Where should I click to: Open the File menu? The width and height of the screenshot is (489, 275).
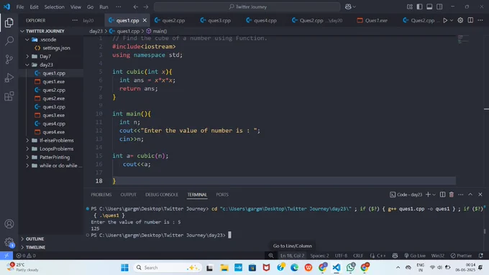[20, 7]
